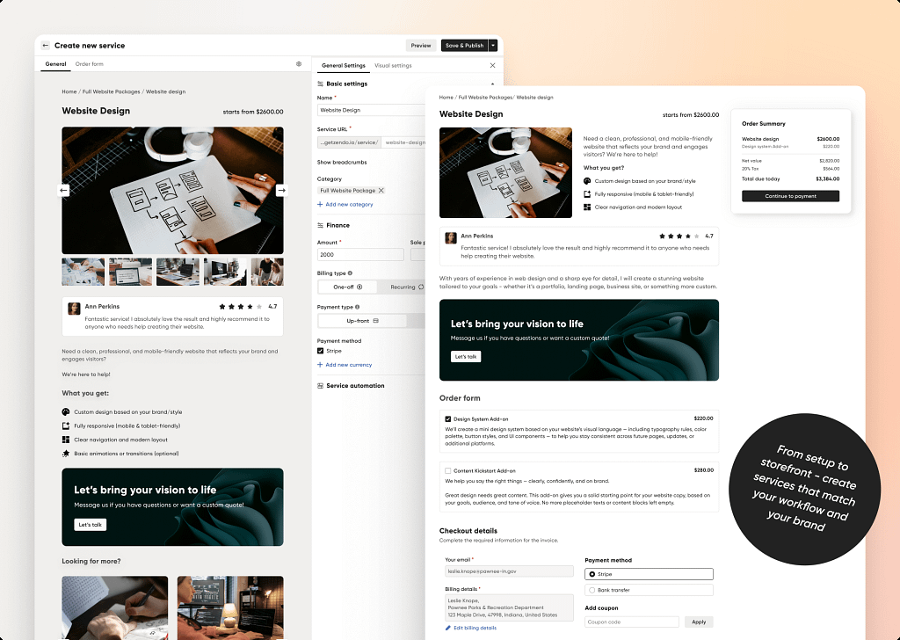900x640 pixels.
Task: Open the dropdown arrow next to Save & Publish
Action: [x=493, y=46]
